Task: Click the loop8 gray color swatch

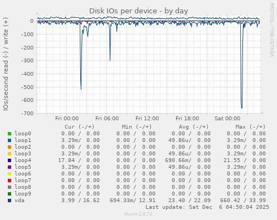Action: [9, 187]
